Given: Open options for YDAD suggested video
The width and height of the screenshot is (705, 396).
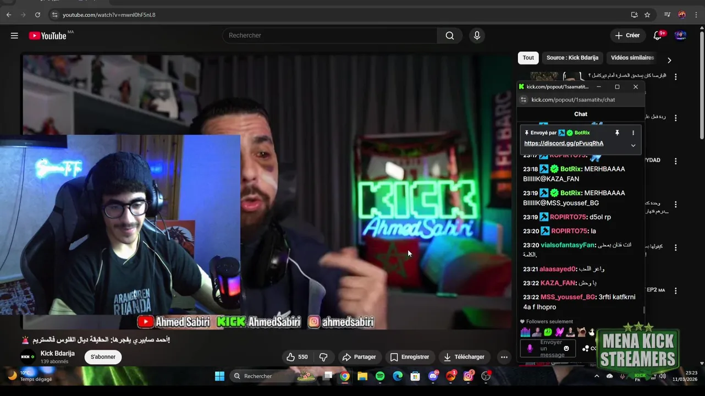Looking at the screenshot, I should click(x=676, y=161).
